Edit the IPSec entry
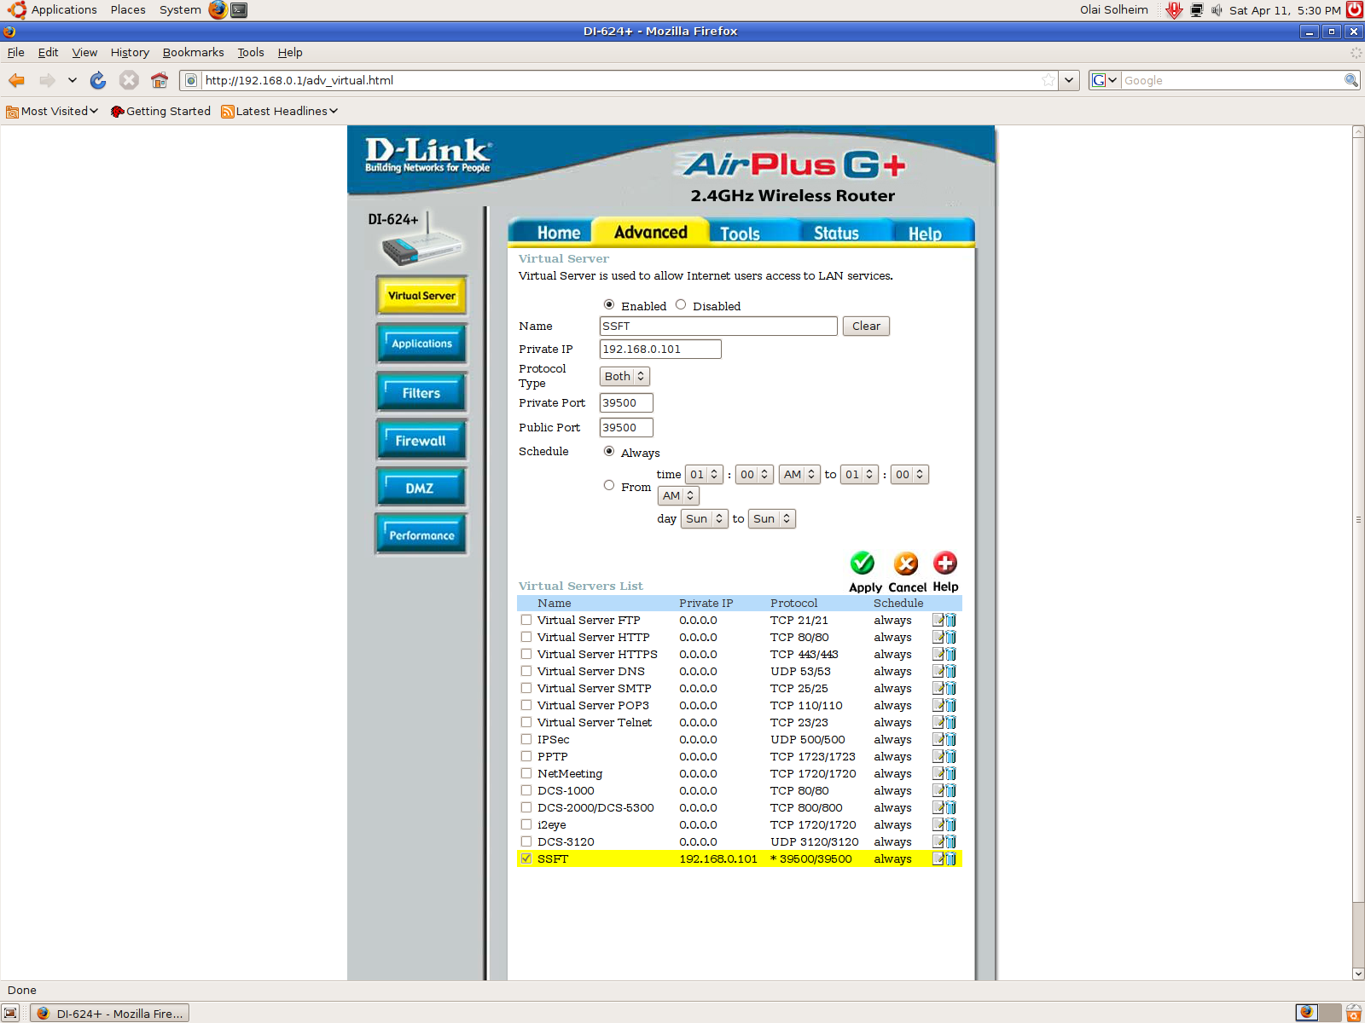Image resolution: width=1365 pixels, height=1023 pixels. pos(938,739)
